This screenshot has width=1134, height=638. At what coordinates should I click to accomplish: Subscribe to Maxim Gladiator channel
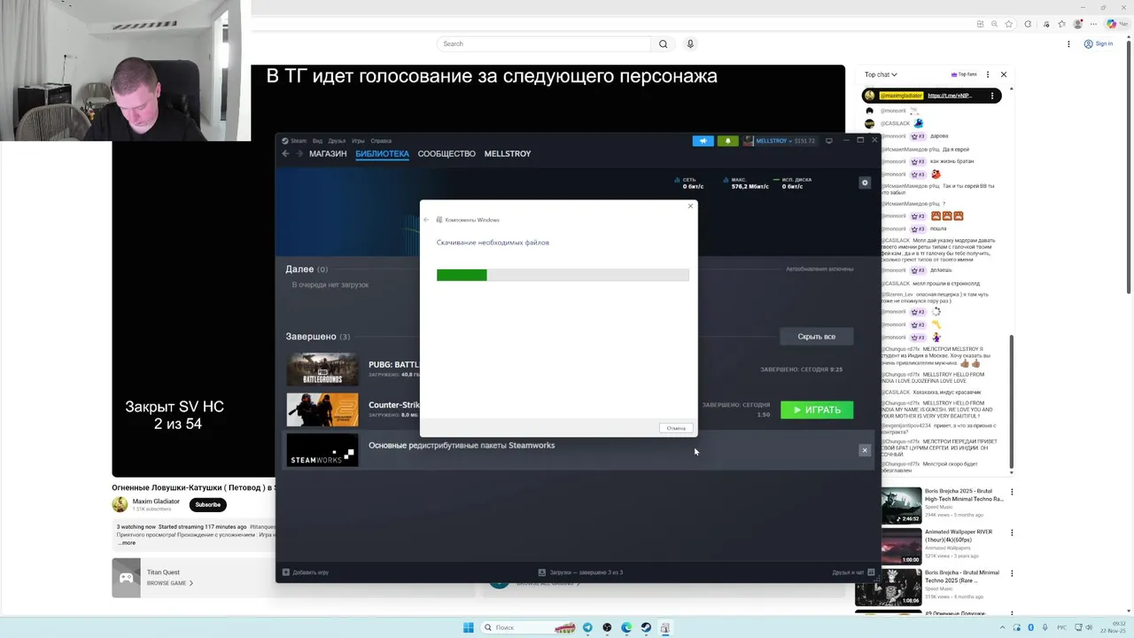208,504
